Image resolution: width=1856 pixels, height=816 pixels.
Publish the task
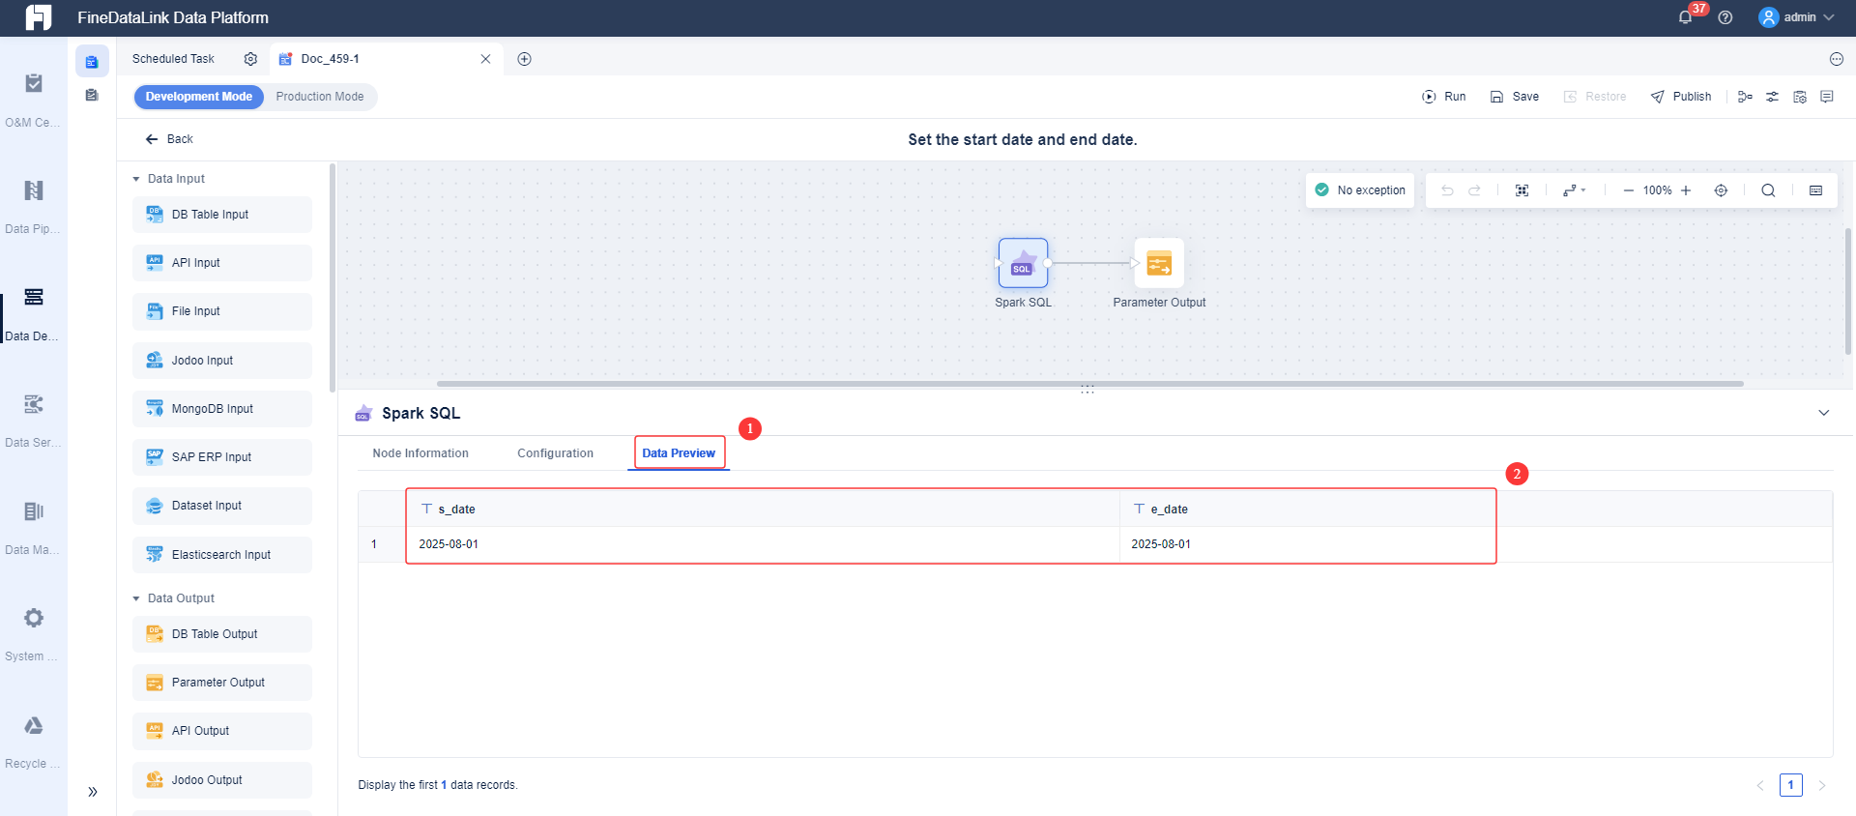pyautogui.click(x=1681, y=97)
